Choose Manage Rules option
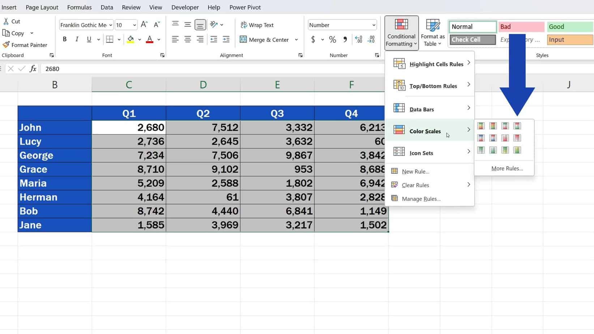 pos(421,198)
